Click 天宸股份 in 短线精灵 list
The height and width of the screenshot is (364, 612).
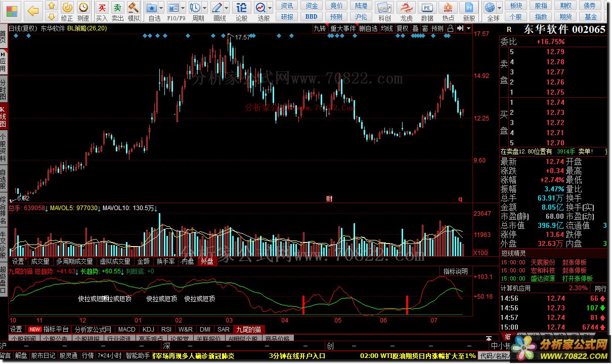(543, 262)
